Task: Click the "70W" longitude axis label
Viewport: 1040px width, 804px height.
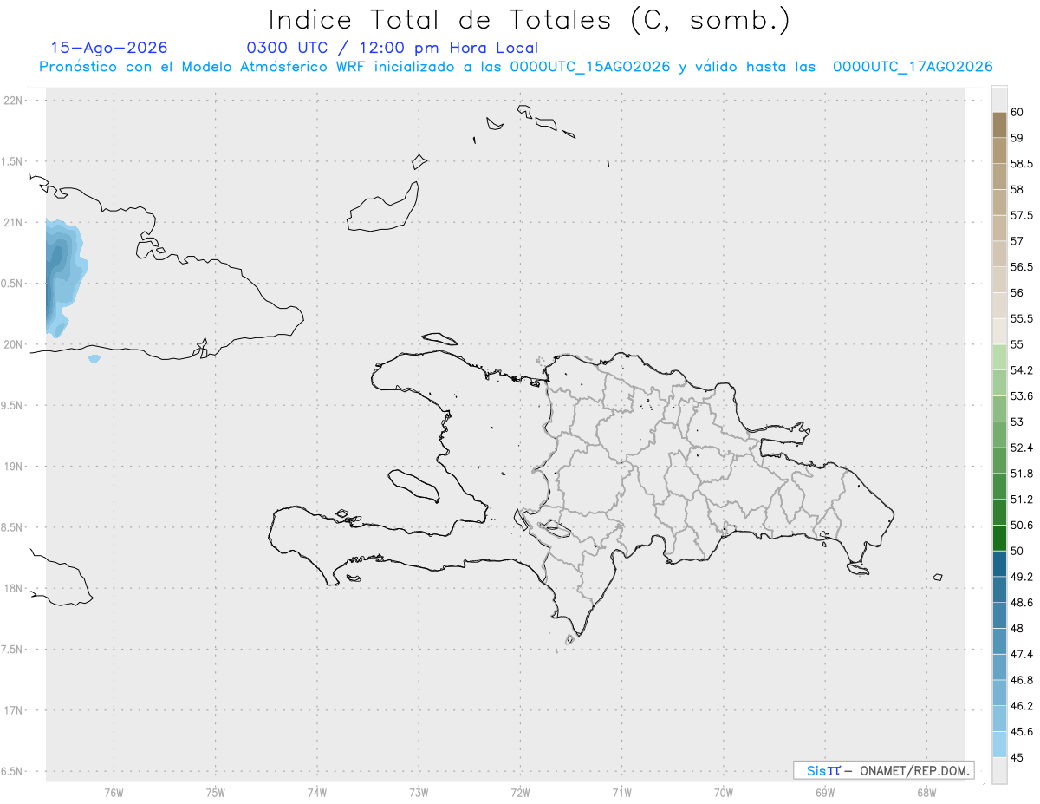Action: pyautogui.click(x=724, y=793)
